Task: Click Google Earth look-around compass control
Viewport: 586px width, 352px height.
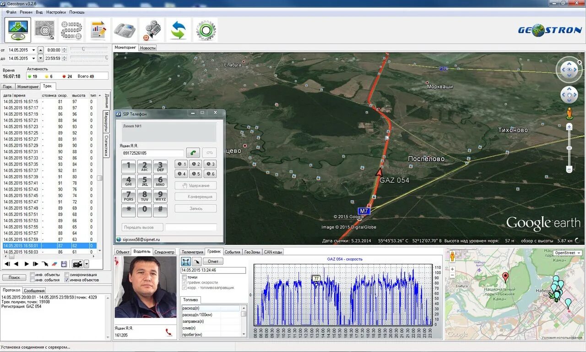Action: [x=569, y=70]
